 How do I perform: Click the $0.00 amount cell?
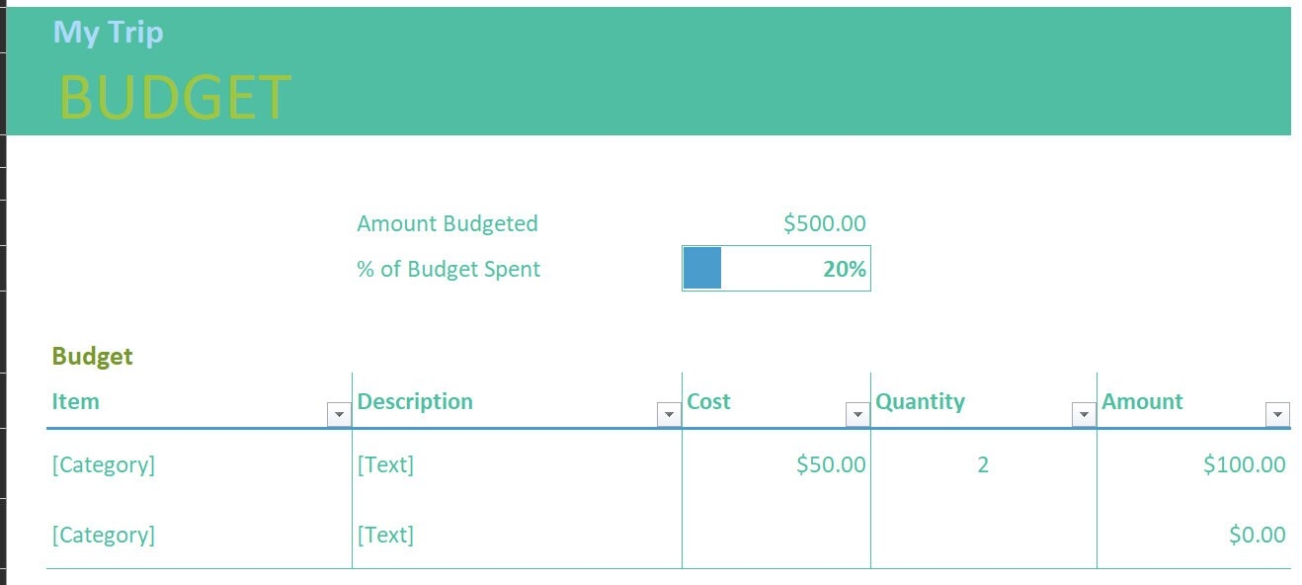click(x=1257, y=535)
